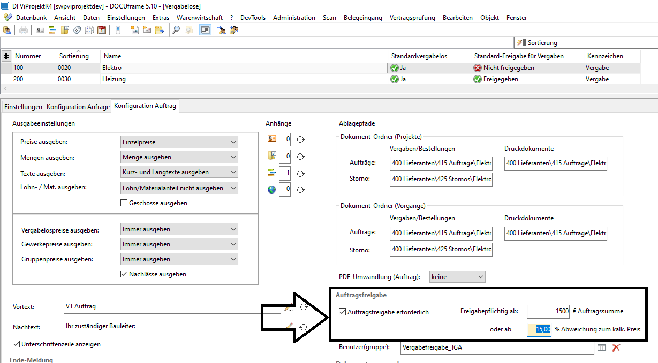
Task: Click the users with arrow toolbar icon
Action: pyautogui.click(x=221, y=30)
